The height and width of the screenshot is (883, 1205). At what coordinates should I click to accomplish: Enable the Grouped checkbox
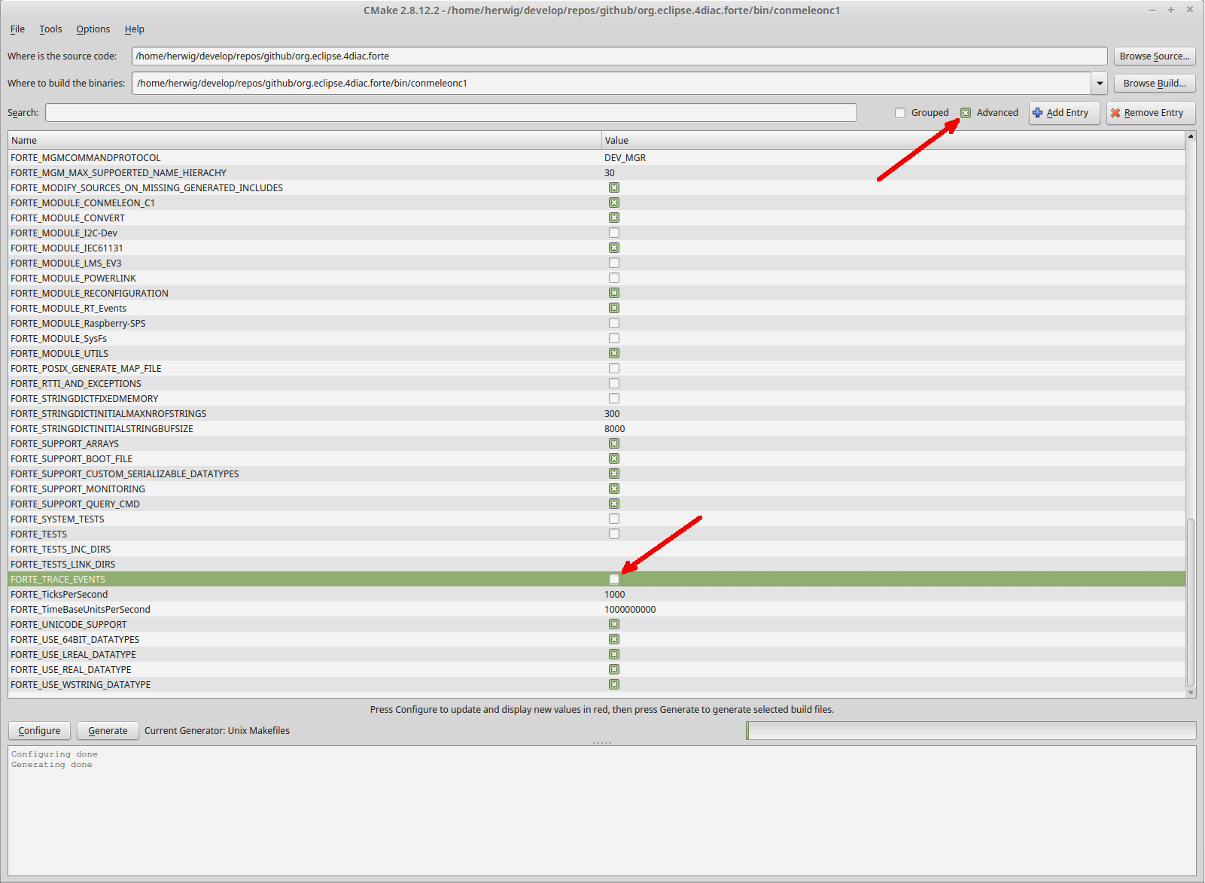click(x=900, y=113)
